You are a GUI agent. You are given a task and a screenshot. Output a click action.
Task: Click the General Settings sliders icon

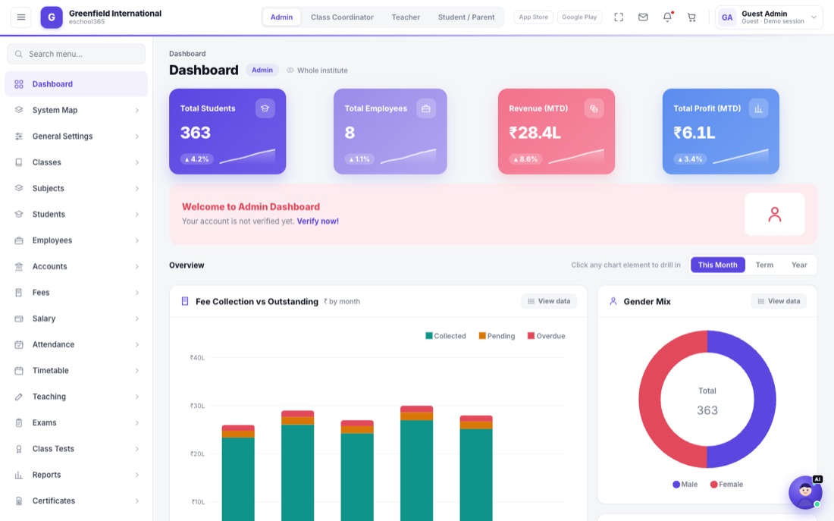(19, 137)
